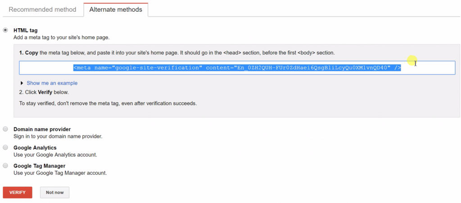This screenshot has width=461, height=203.
Task: Click the Not now button
Action: pos(54,193)
